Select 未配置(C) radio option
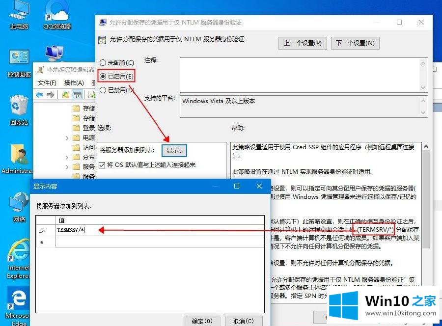The width and height of the screenshot is (442, 326). [117, 62]
